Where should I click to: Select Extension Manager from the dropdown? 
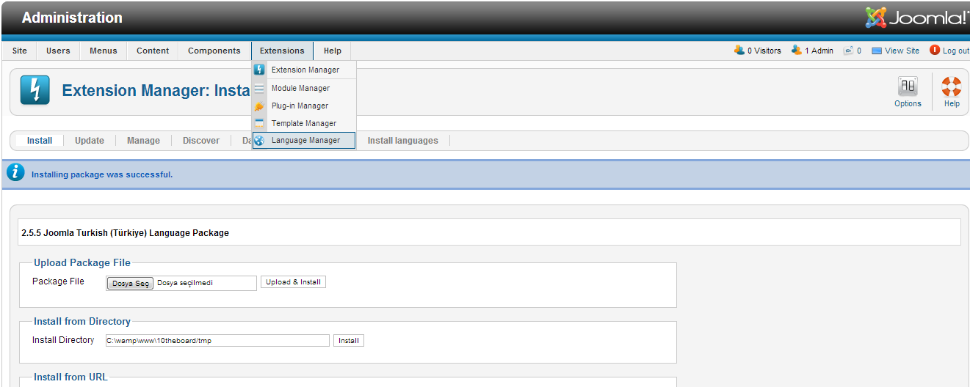click(x=304, y=70)
